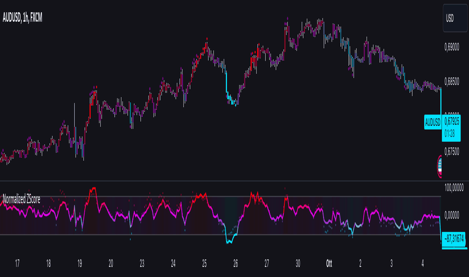The image size is (469, 277).
Task: Click date 20 on the time axis
Action: (111, 263)
